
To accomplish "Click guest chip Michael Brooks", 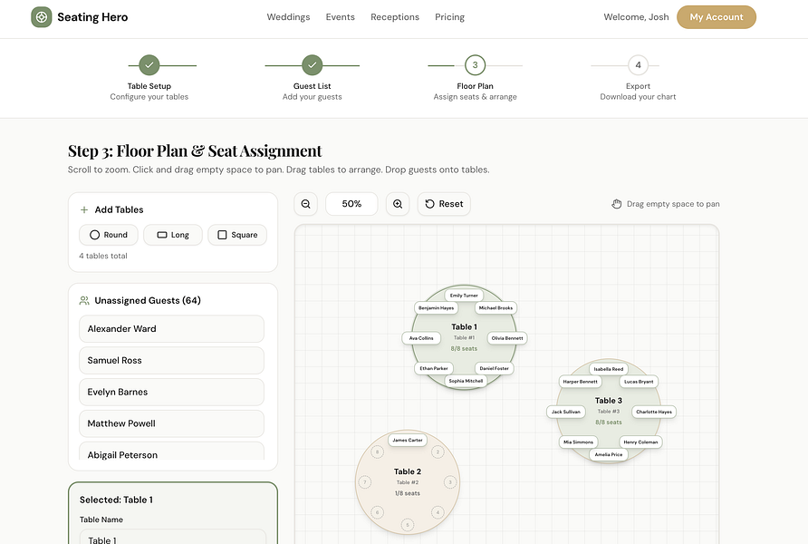I will coord(495,308).
